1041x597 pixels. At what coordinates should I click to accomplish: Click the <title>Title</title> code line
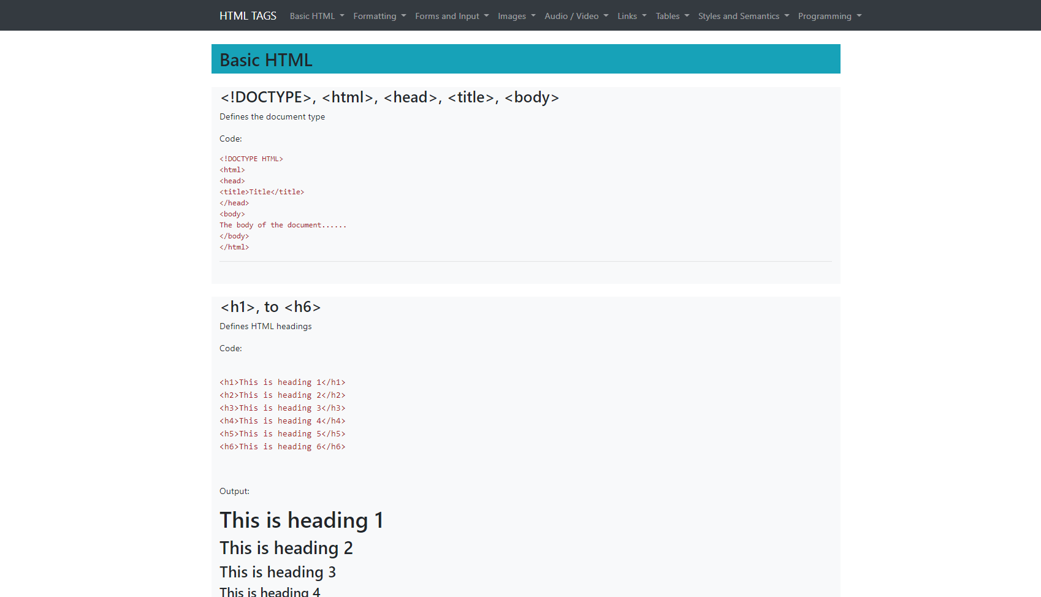click(x=262, y=192)
